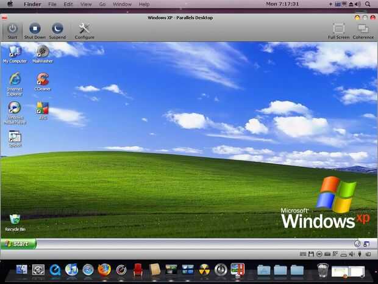Image resolution: width=378 pixels, height=284 pixels.
Task: Open the Trash in the Dock
Action: click(x=323, y=270)
